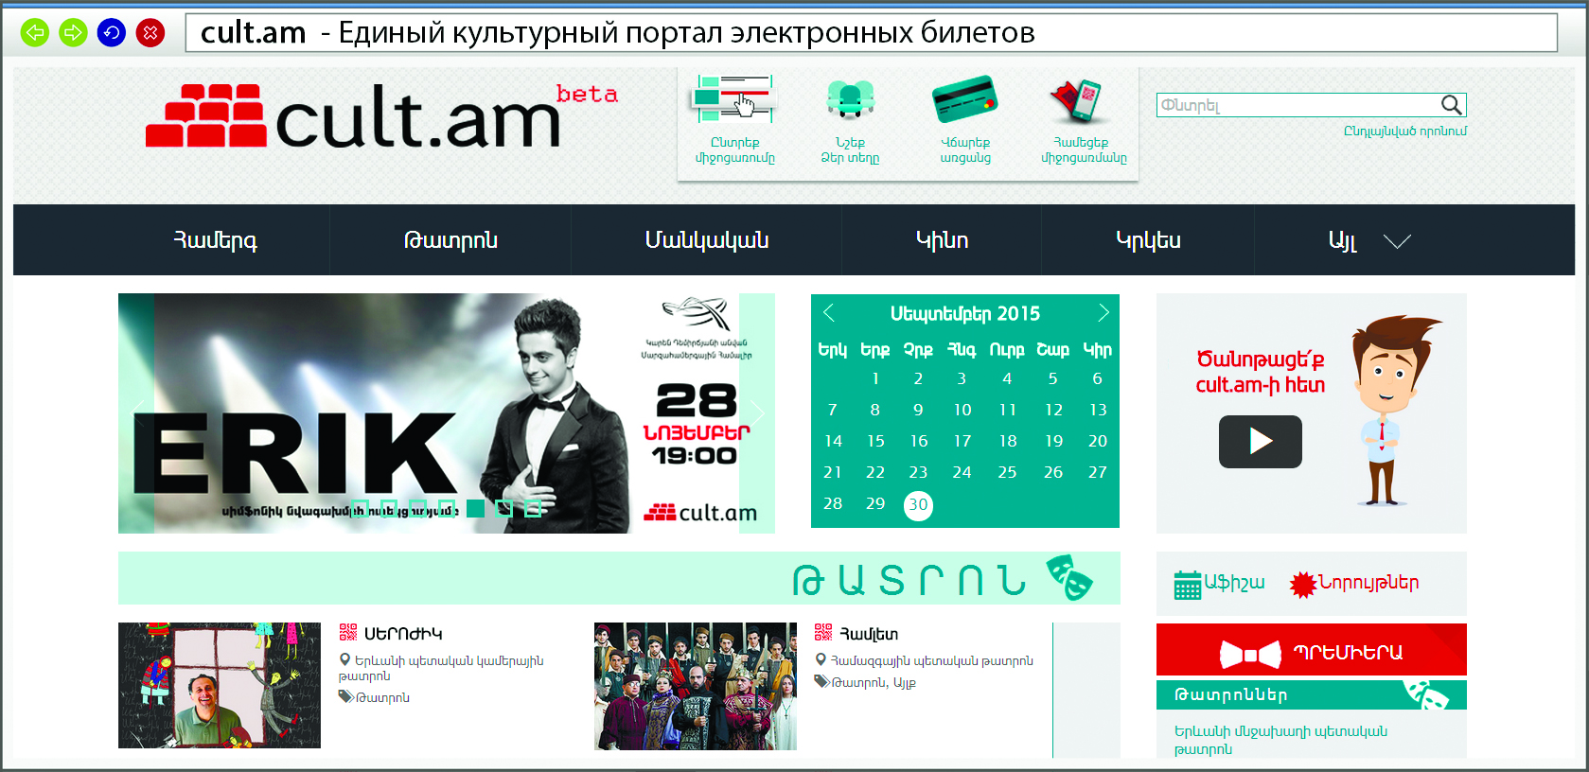This screenshot has width=1589, height=772.
Task: Show next banner slide arrow
Action: pyautogui.click(x=757, y=412)
